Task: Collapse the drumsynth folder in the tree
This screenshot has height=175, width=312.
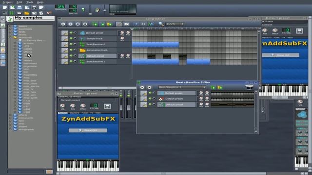Action: (10, 37)
